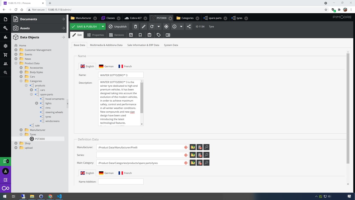Search Manufacturer with folder icon
Image resolution: width=355 pixels, height=200 pixels.
(x=193, y=147)
